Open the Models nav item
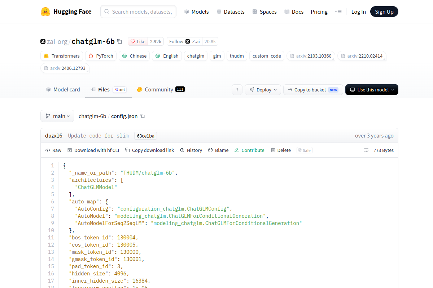The height and width of the screenshot is (288, 433). coord(196,12)
